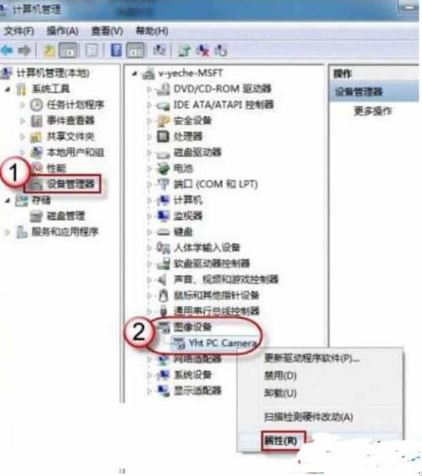Collapse the v-yeche-MSFT root node
Viewport: 422px width, 476px height.
click(x=135, y=73)
